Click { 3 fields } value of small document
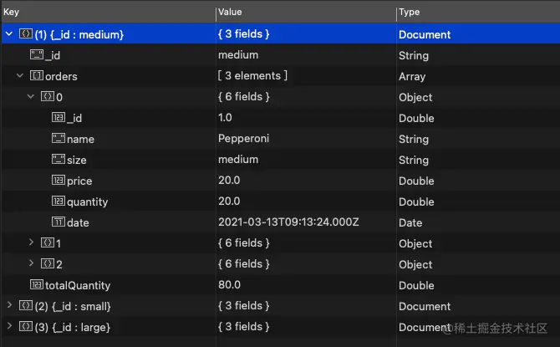 pos(243,305)
